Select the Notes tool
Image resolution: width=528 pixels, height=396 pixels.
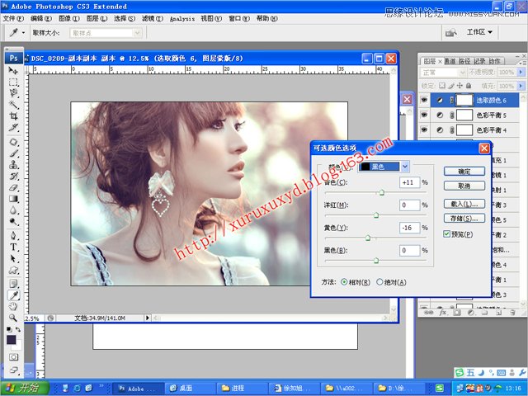13,284
